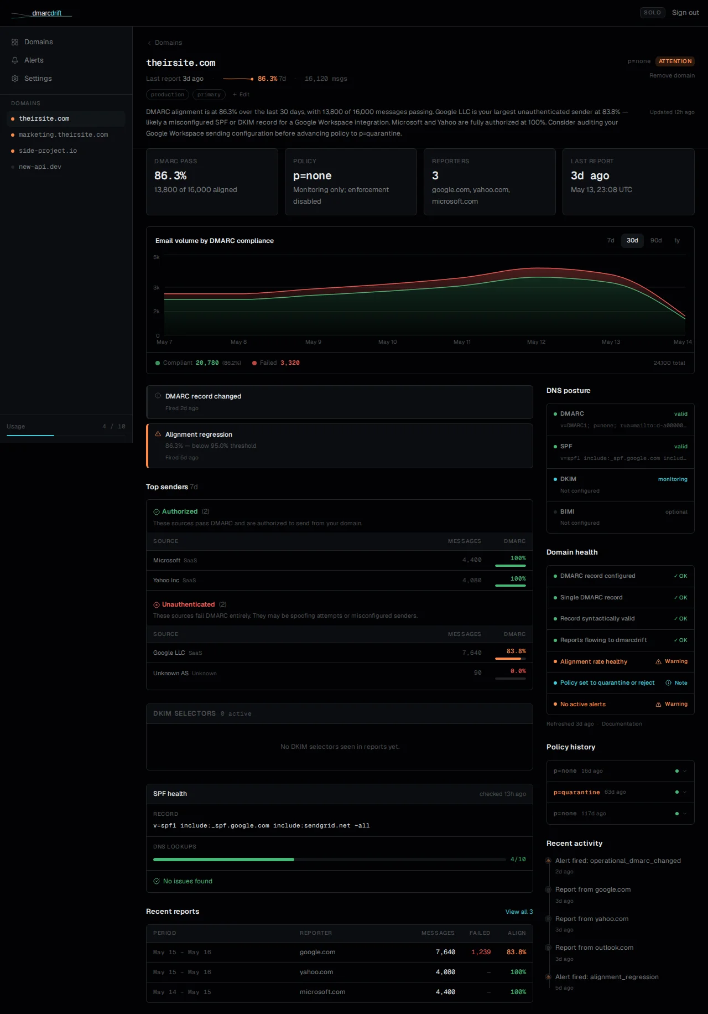
Task: Click the green Compliant legend dot
Action: tap(158, 363)
